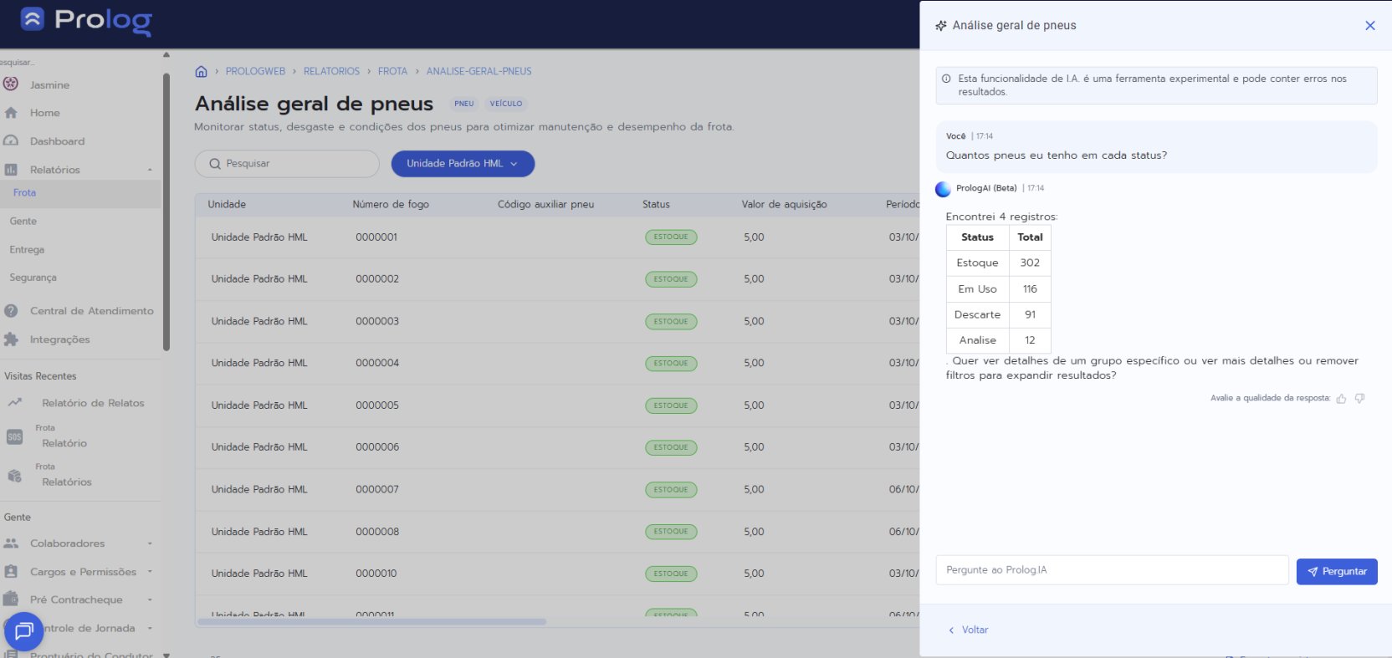Viewport: 1392px width, 658px height.
Task: Select the VEÍCULO tag toggle
Action: [505, 104]
